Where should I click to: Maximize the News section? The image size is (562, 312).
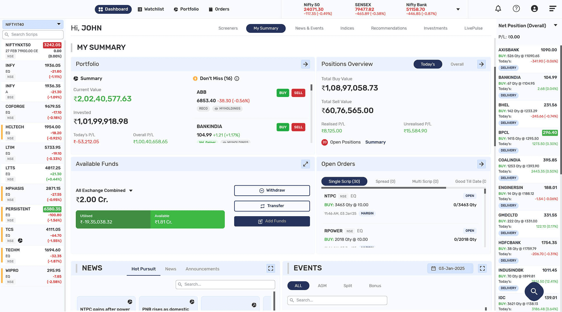[270, 268]
